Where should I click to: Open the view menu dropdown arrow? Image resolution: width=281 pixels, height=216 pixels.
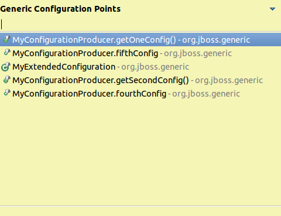coord(272,9)
